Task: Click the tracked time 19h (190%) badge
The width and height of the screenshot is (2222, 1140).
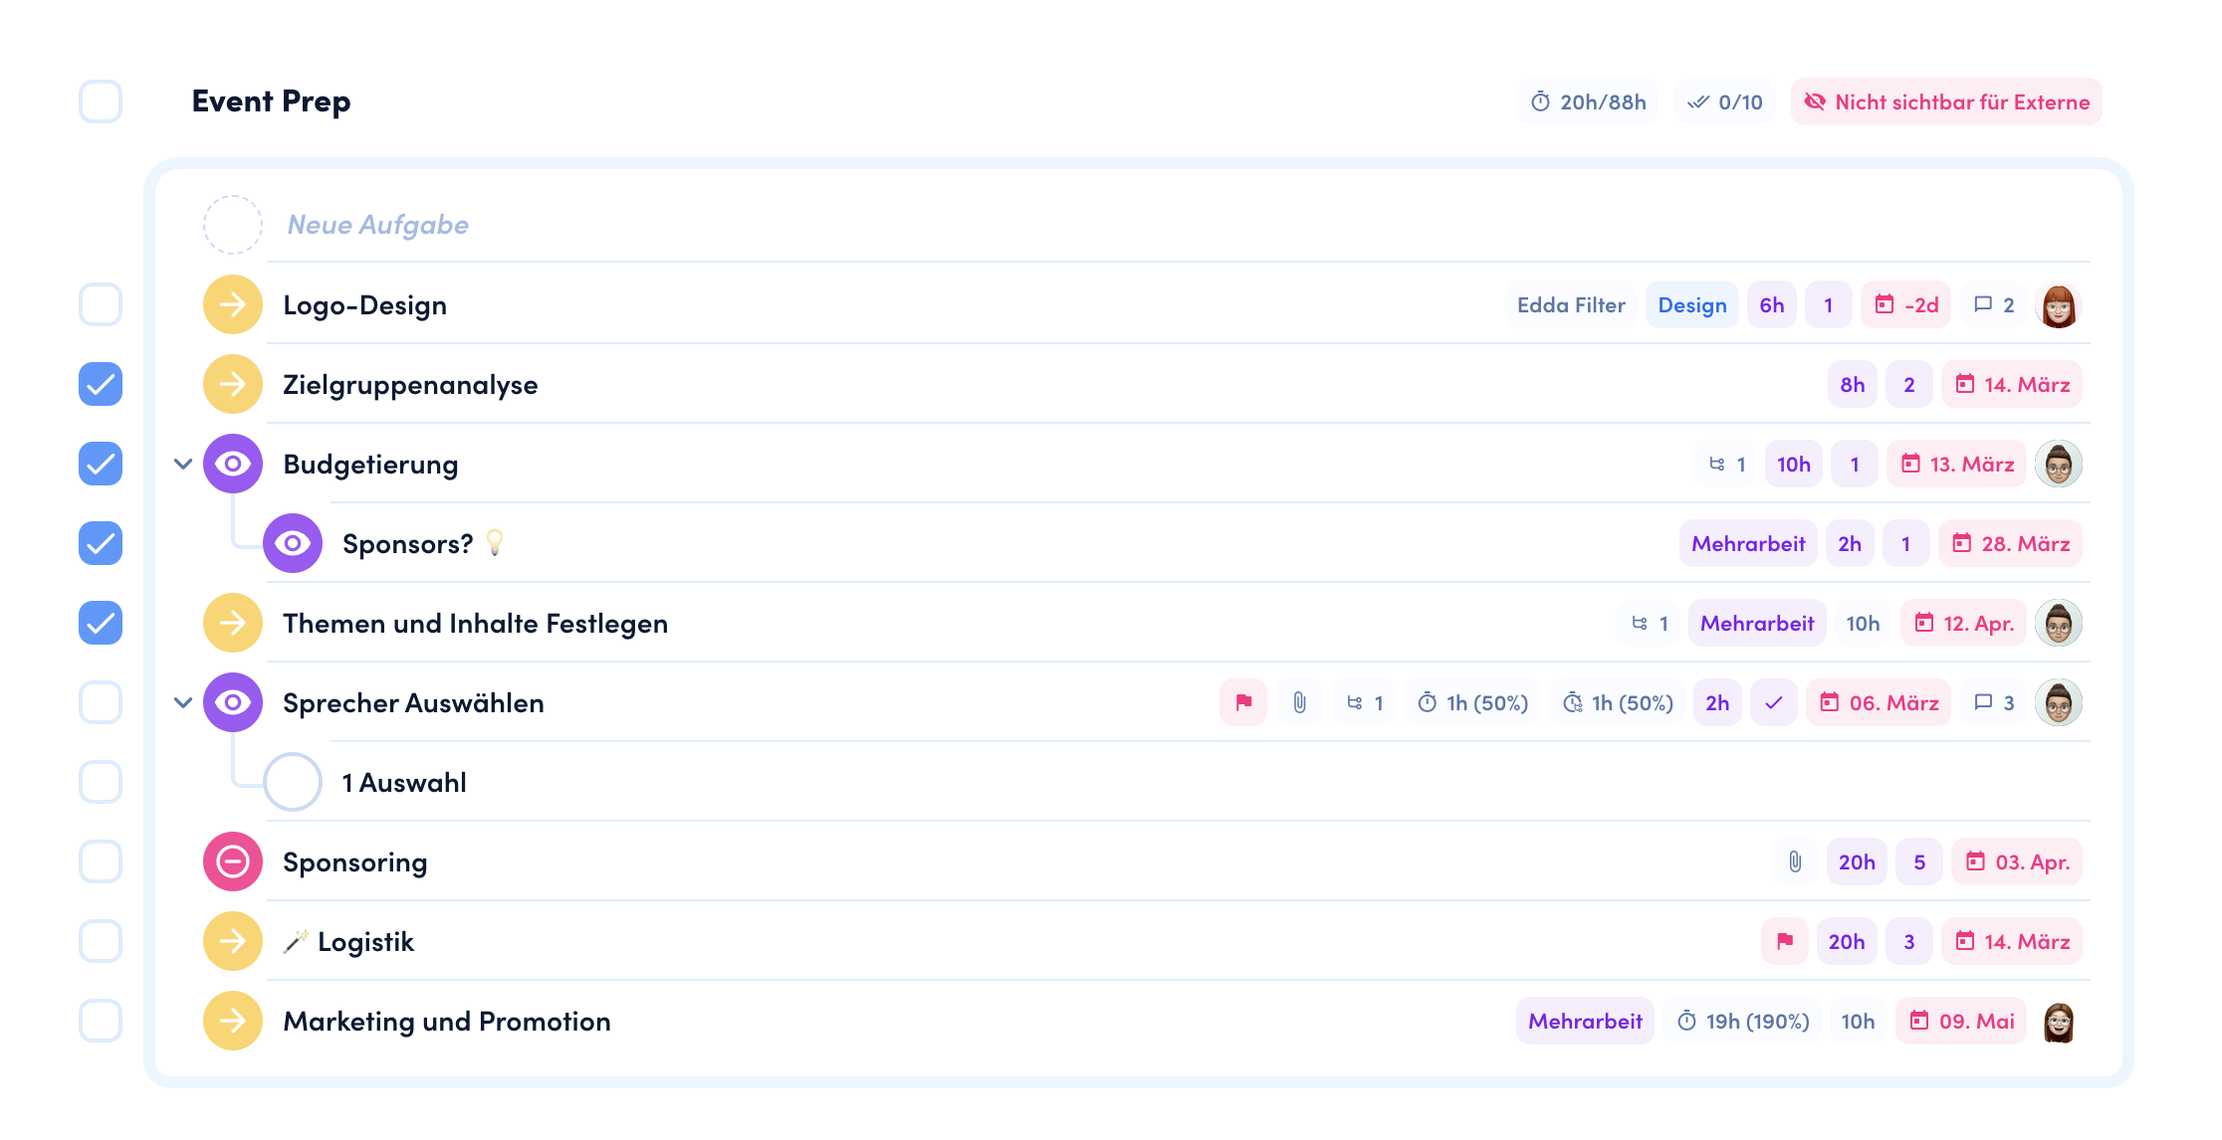Action: point(1743,1021)
